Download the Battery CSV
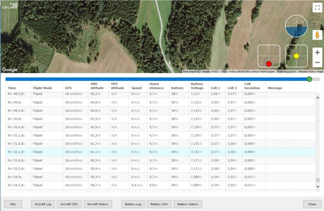The height and width of the screenshot is (211, 324). [159, 204]
